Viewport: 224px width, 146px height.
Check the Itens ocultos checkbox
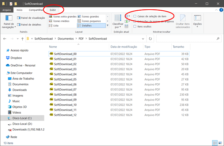pyautogui.click(x=135, y=26)
